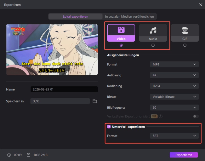Click the Name input field
This screenshot has width=205, height=161.
pos(64,89)
